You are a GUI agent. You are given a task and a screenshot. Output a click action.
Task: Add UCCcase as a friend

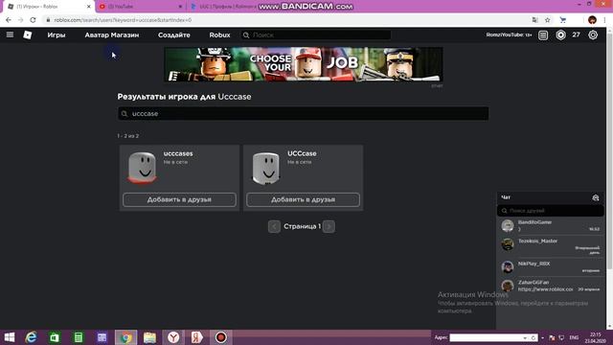[303, 199]
